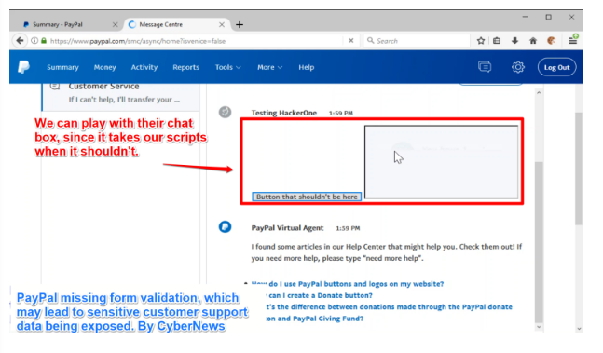Close the Summary - PayPal tab
The height and width of the screenshot is (353, 603).
click(115, 24)
